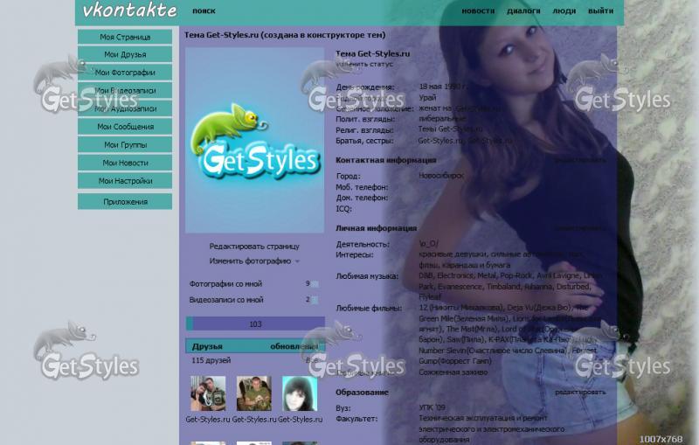Click изменить статус under profile name
Viewport: 699px width, 445px height.
[364, 64]
